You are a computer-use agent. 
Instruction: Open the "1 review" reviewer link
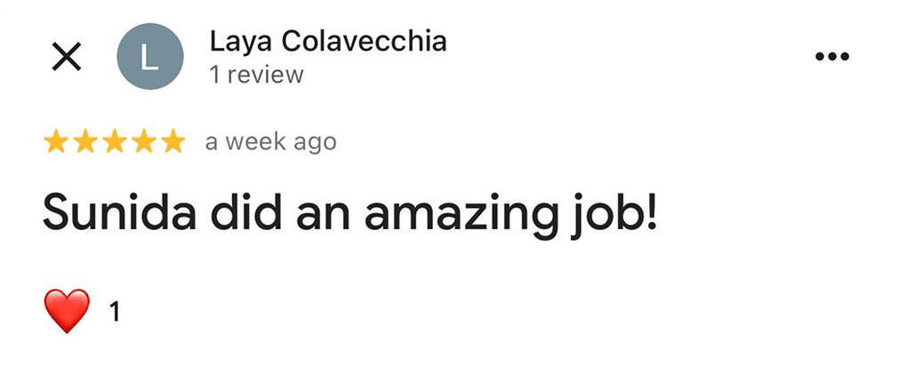256,75
